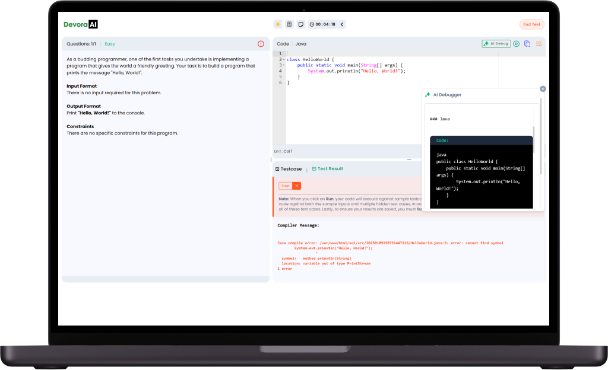Click the AI Debugger inner code scrollbar
Screen dimensions: 608x370
[x=534, y=139]
